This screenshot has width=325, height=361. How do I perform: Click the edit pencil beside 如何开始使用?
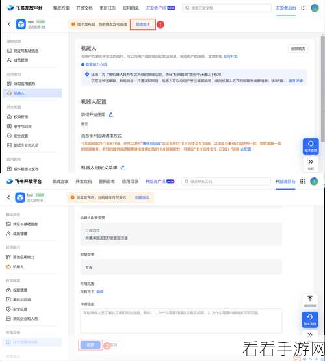click(111, 114)
